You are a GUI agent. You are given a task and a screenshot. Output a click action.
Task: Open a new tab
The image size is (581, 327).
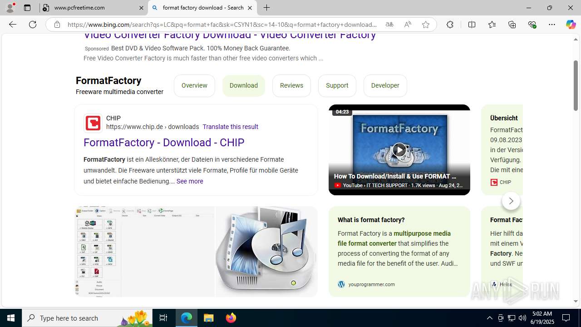pyautogui.click(x=267, y=8)
